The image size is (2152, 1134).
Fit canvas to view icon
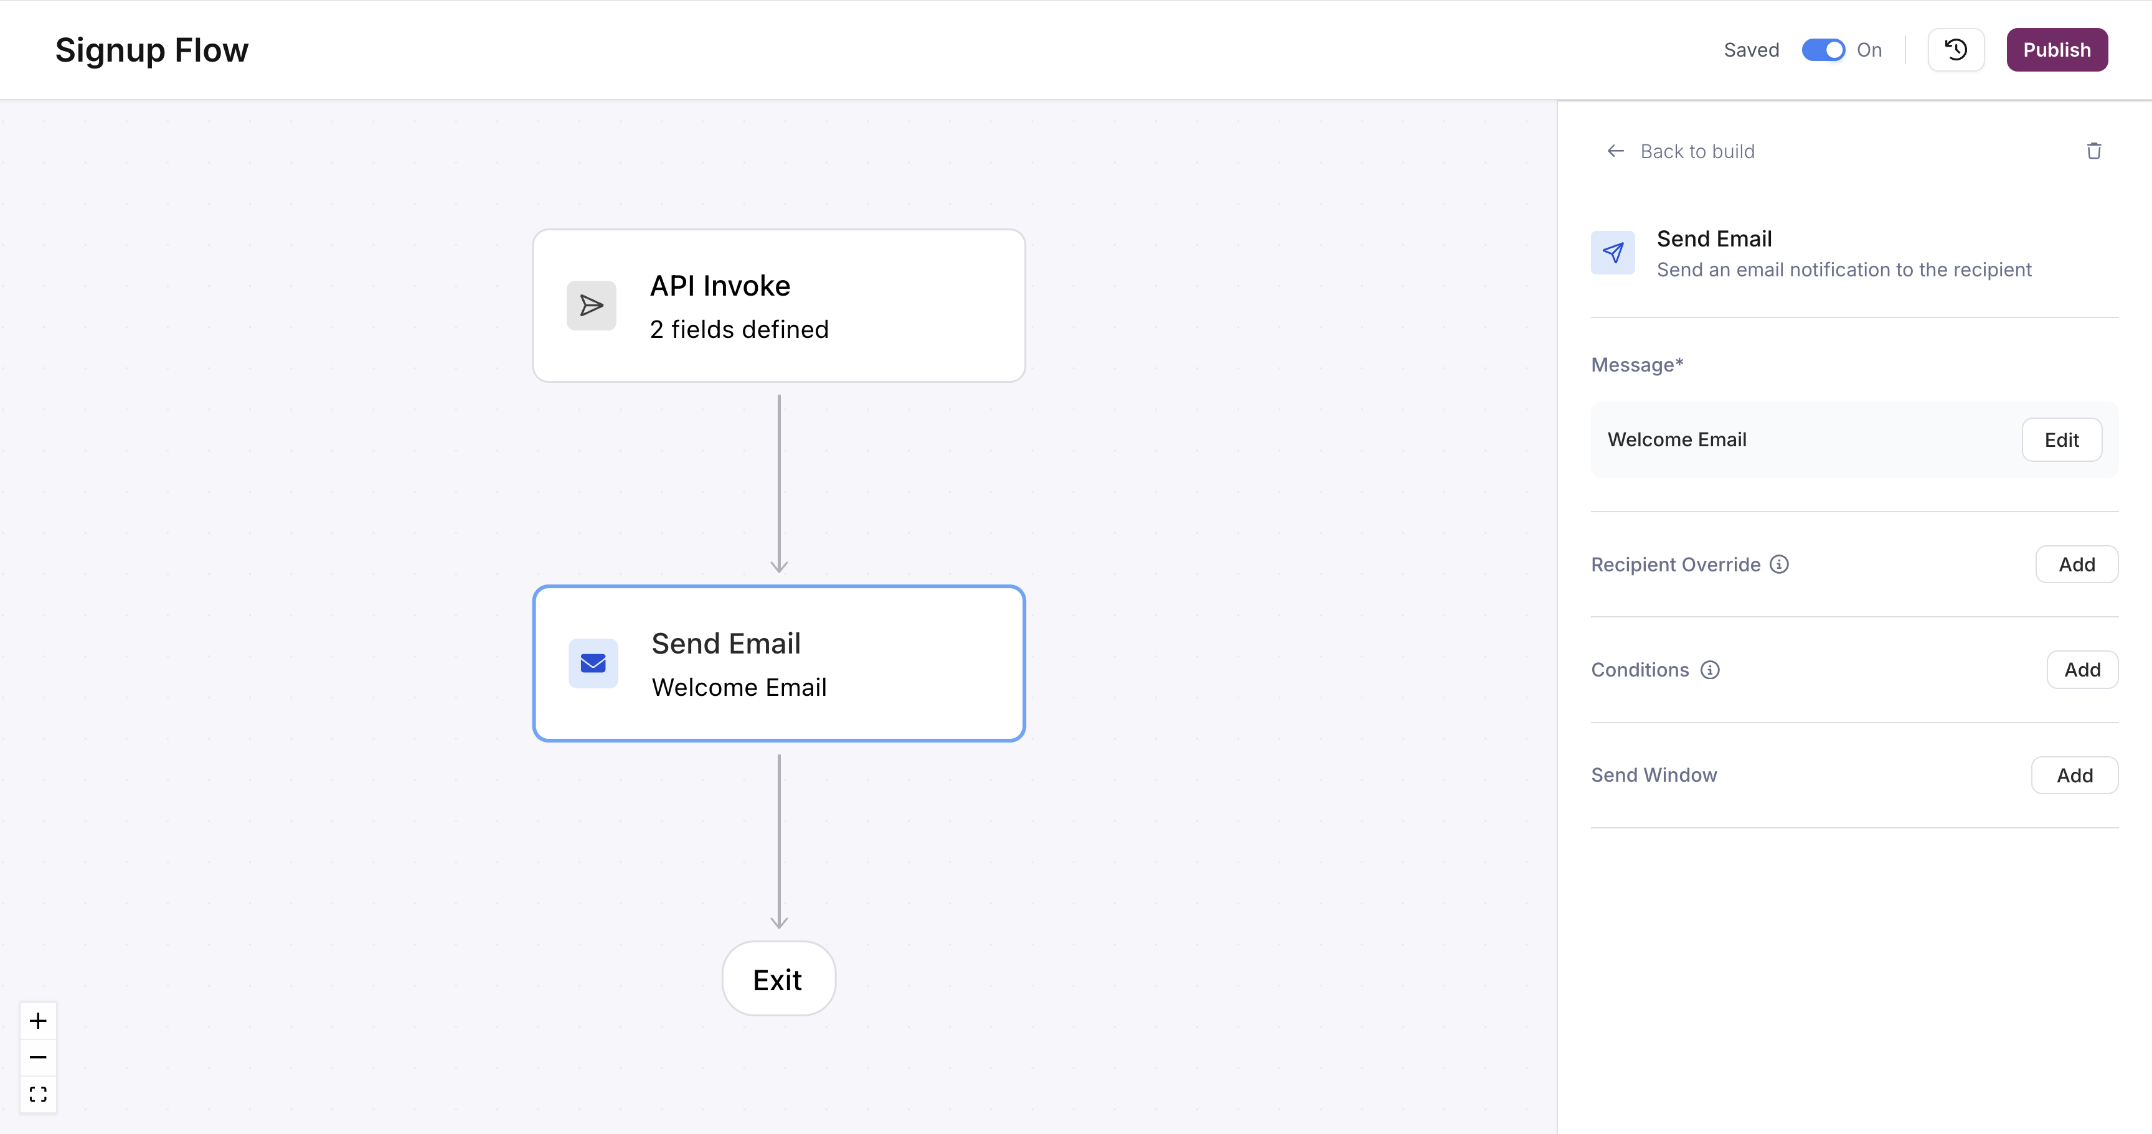39,1094
